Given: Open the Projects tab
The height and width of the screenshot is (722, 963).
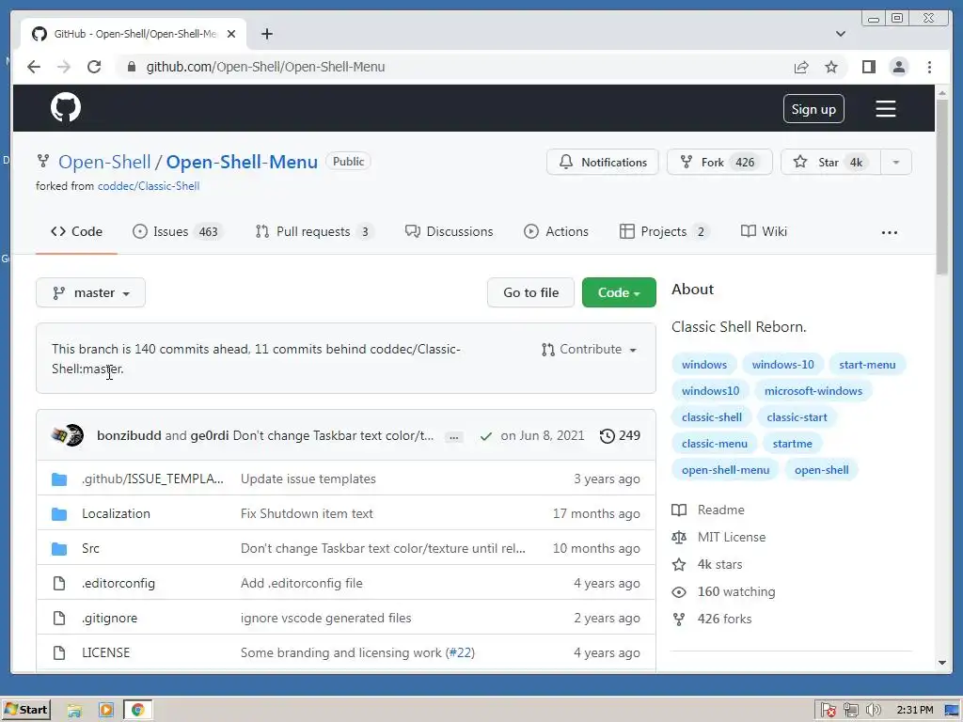Looking at the screenshot, I should 664,231.
